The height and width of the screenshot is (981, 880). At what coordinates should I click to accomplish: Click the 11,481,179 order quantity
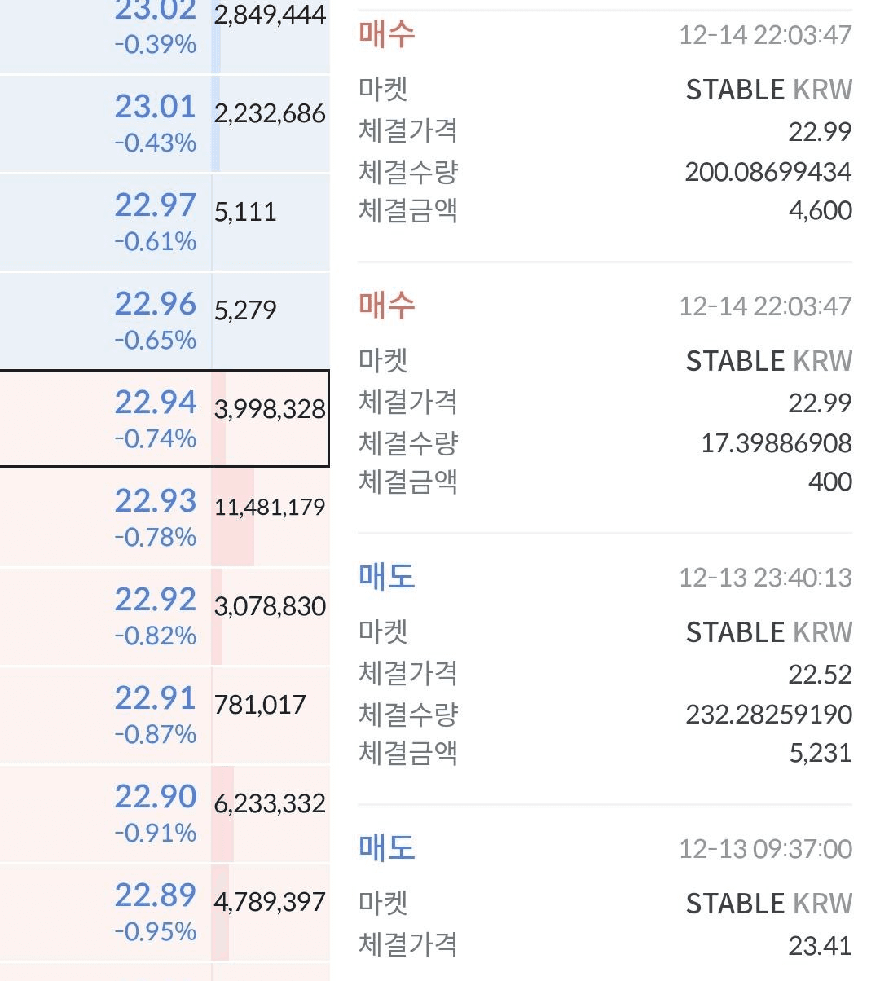(270, 507)
